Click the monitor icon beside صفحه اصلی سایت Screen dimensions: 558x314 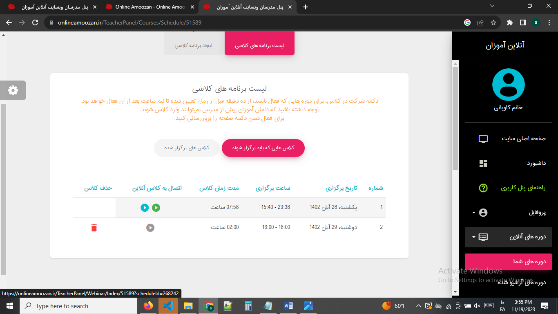483,139
